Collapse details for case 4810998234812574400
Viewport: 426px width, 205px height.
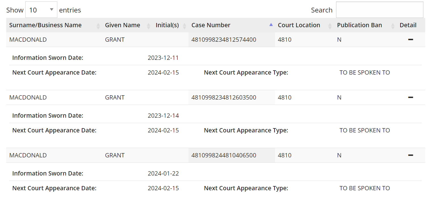(x=410, y=40)
